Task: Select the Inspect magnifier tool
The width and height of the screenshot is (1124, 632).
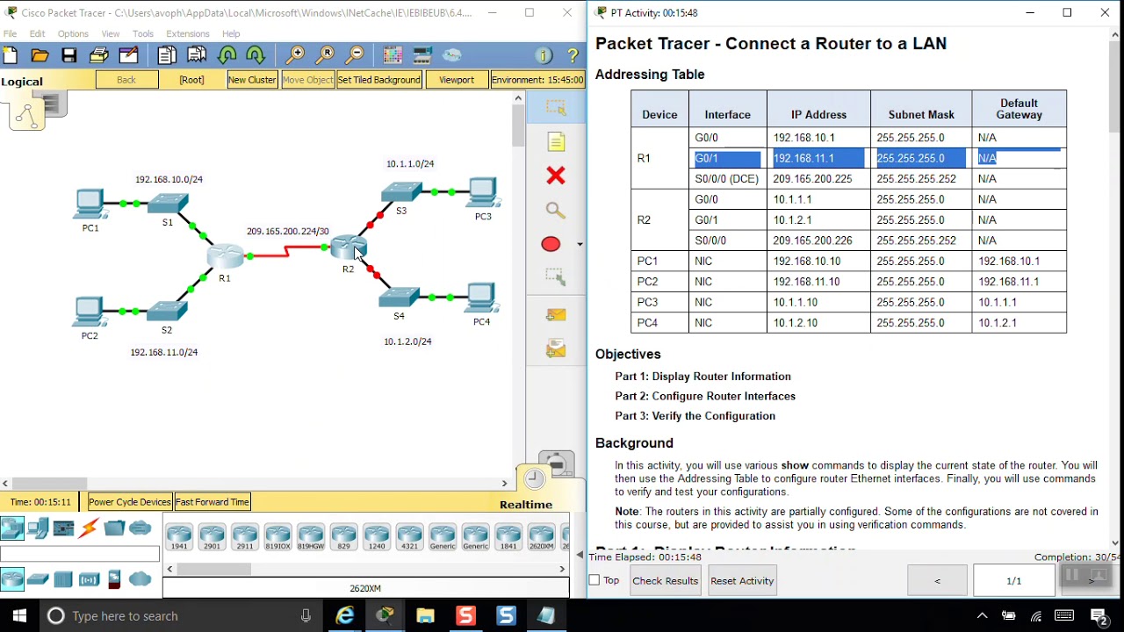Action: click(556, 210)
